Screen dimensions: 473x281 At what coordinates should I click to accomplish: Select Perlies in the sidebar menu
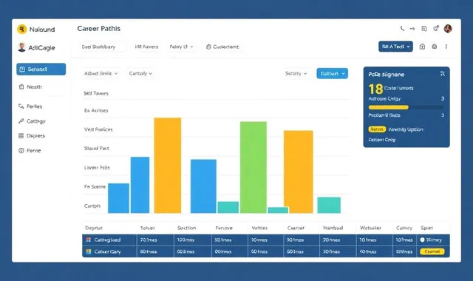tap(35, 106)
